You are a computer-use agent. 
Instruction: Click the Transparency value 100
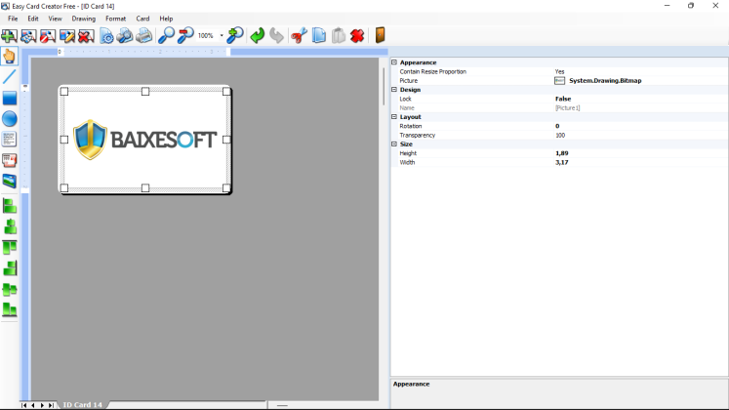tap(560, 136)
